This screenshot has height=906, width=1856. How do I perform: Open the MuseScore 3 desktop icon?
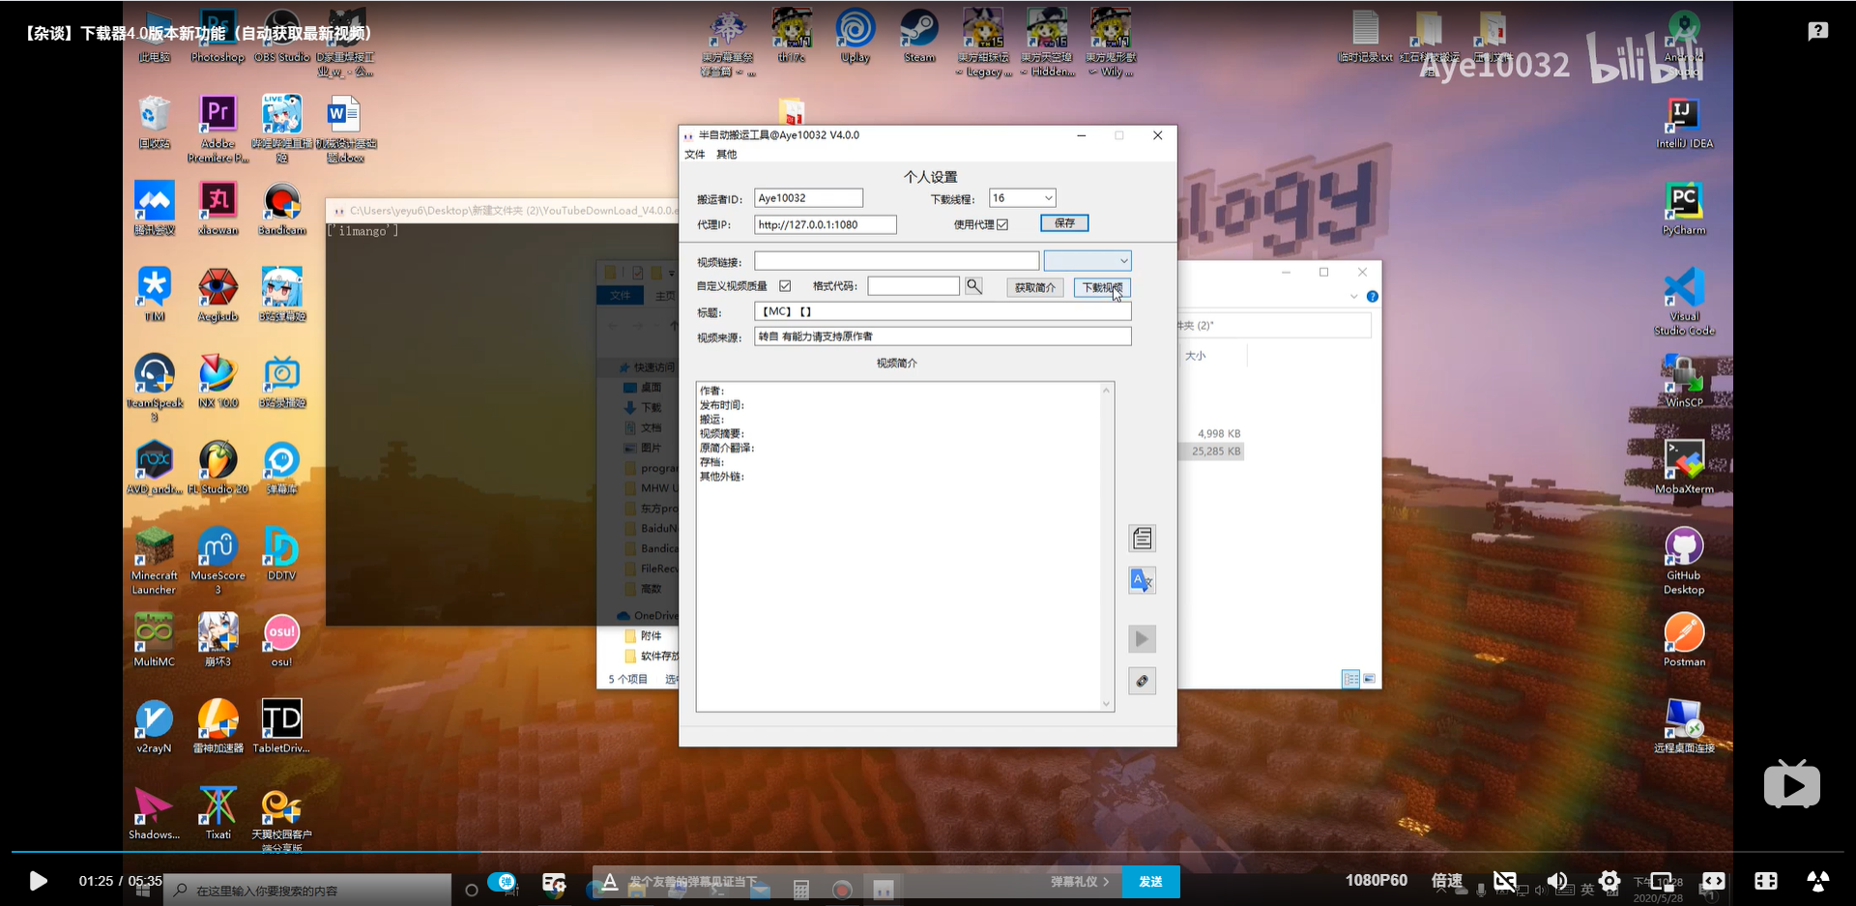(217, 561)
